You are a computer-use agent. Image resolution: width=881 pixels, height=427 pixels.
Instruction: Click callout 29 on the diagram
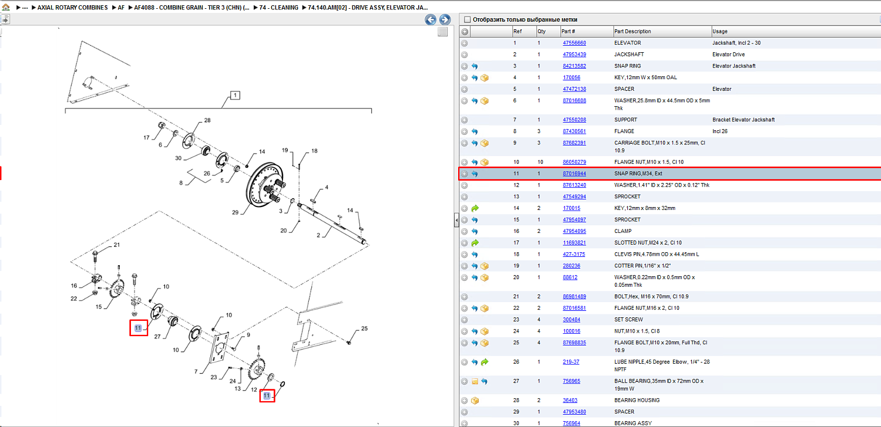click(x=236, y=212)
